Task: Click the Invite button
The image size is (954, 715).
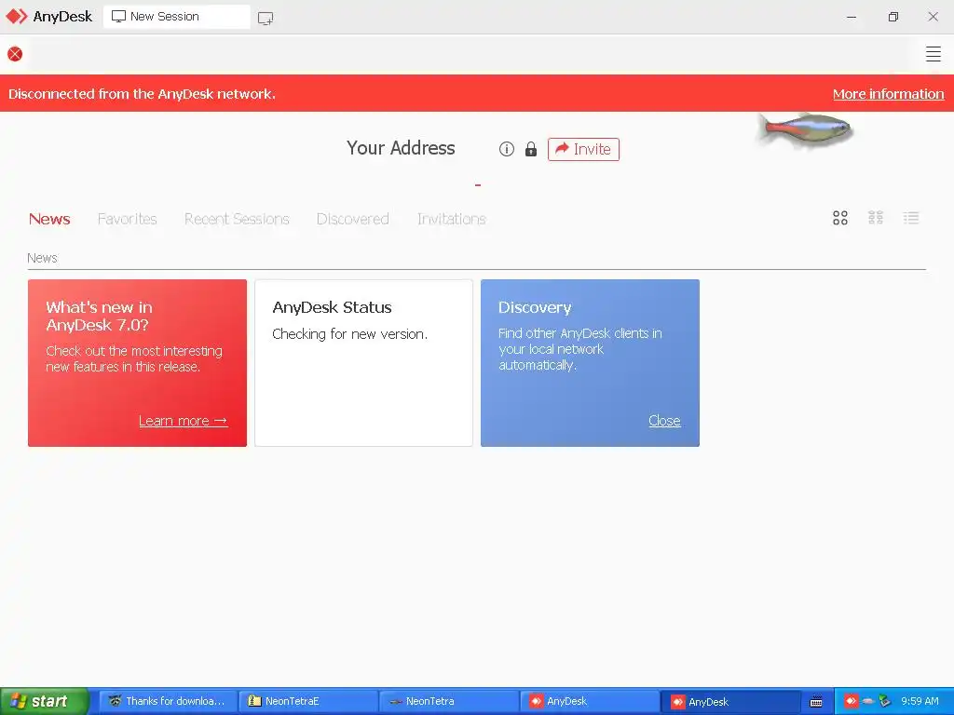Action: (583, 149)
